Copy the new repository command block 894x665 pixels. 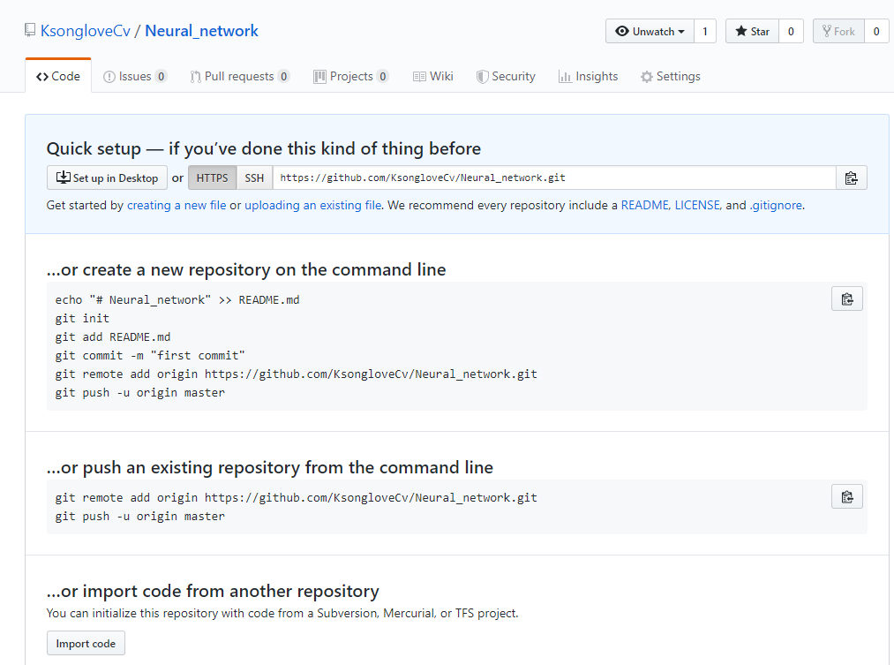[846, 299]
